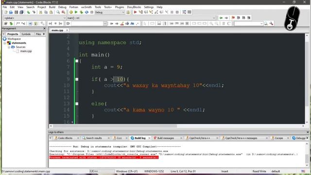Start debugging with the red arrow icon
The height and width of the screenshot is (175, 311).
(x=135, y=12)
